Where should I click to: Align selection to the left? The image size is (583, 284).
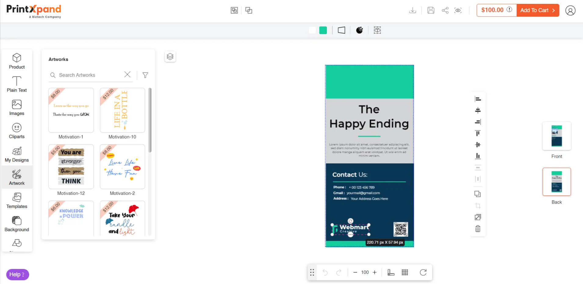478,99
